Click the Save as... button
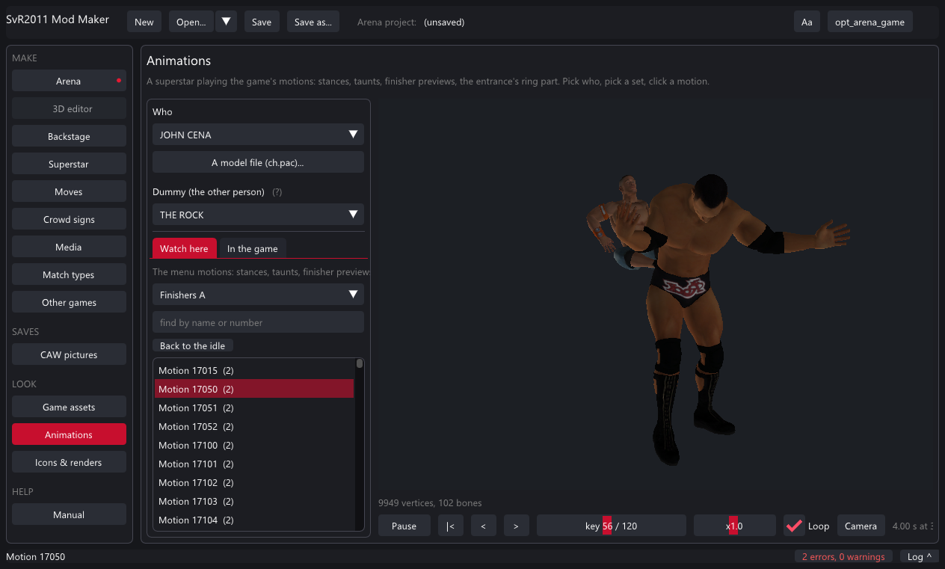Screen dimensions: 945x569 coord(313,22)
